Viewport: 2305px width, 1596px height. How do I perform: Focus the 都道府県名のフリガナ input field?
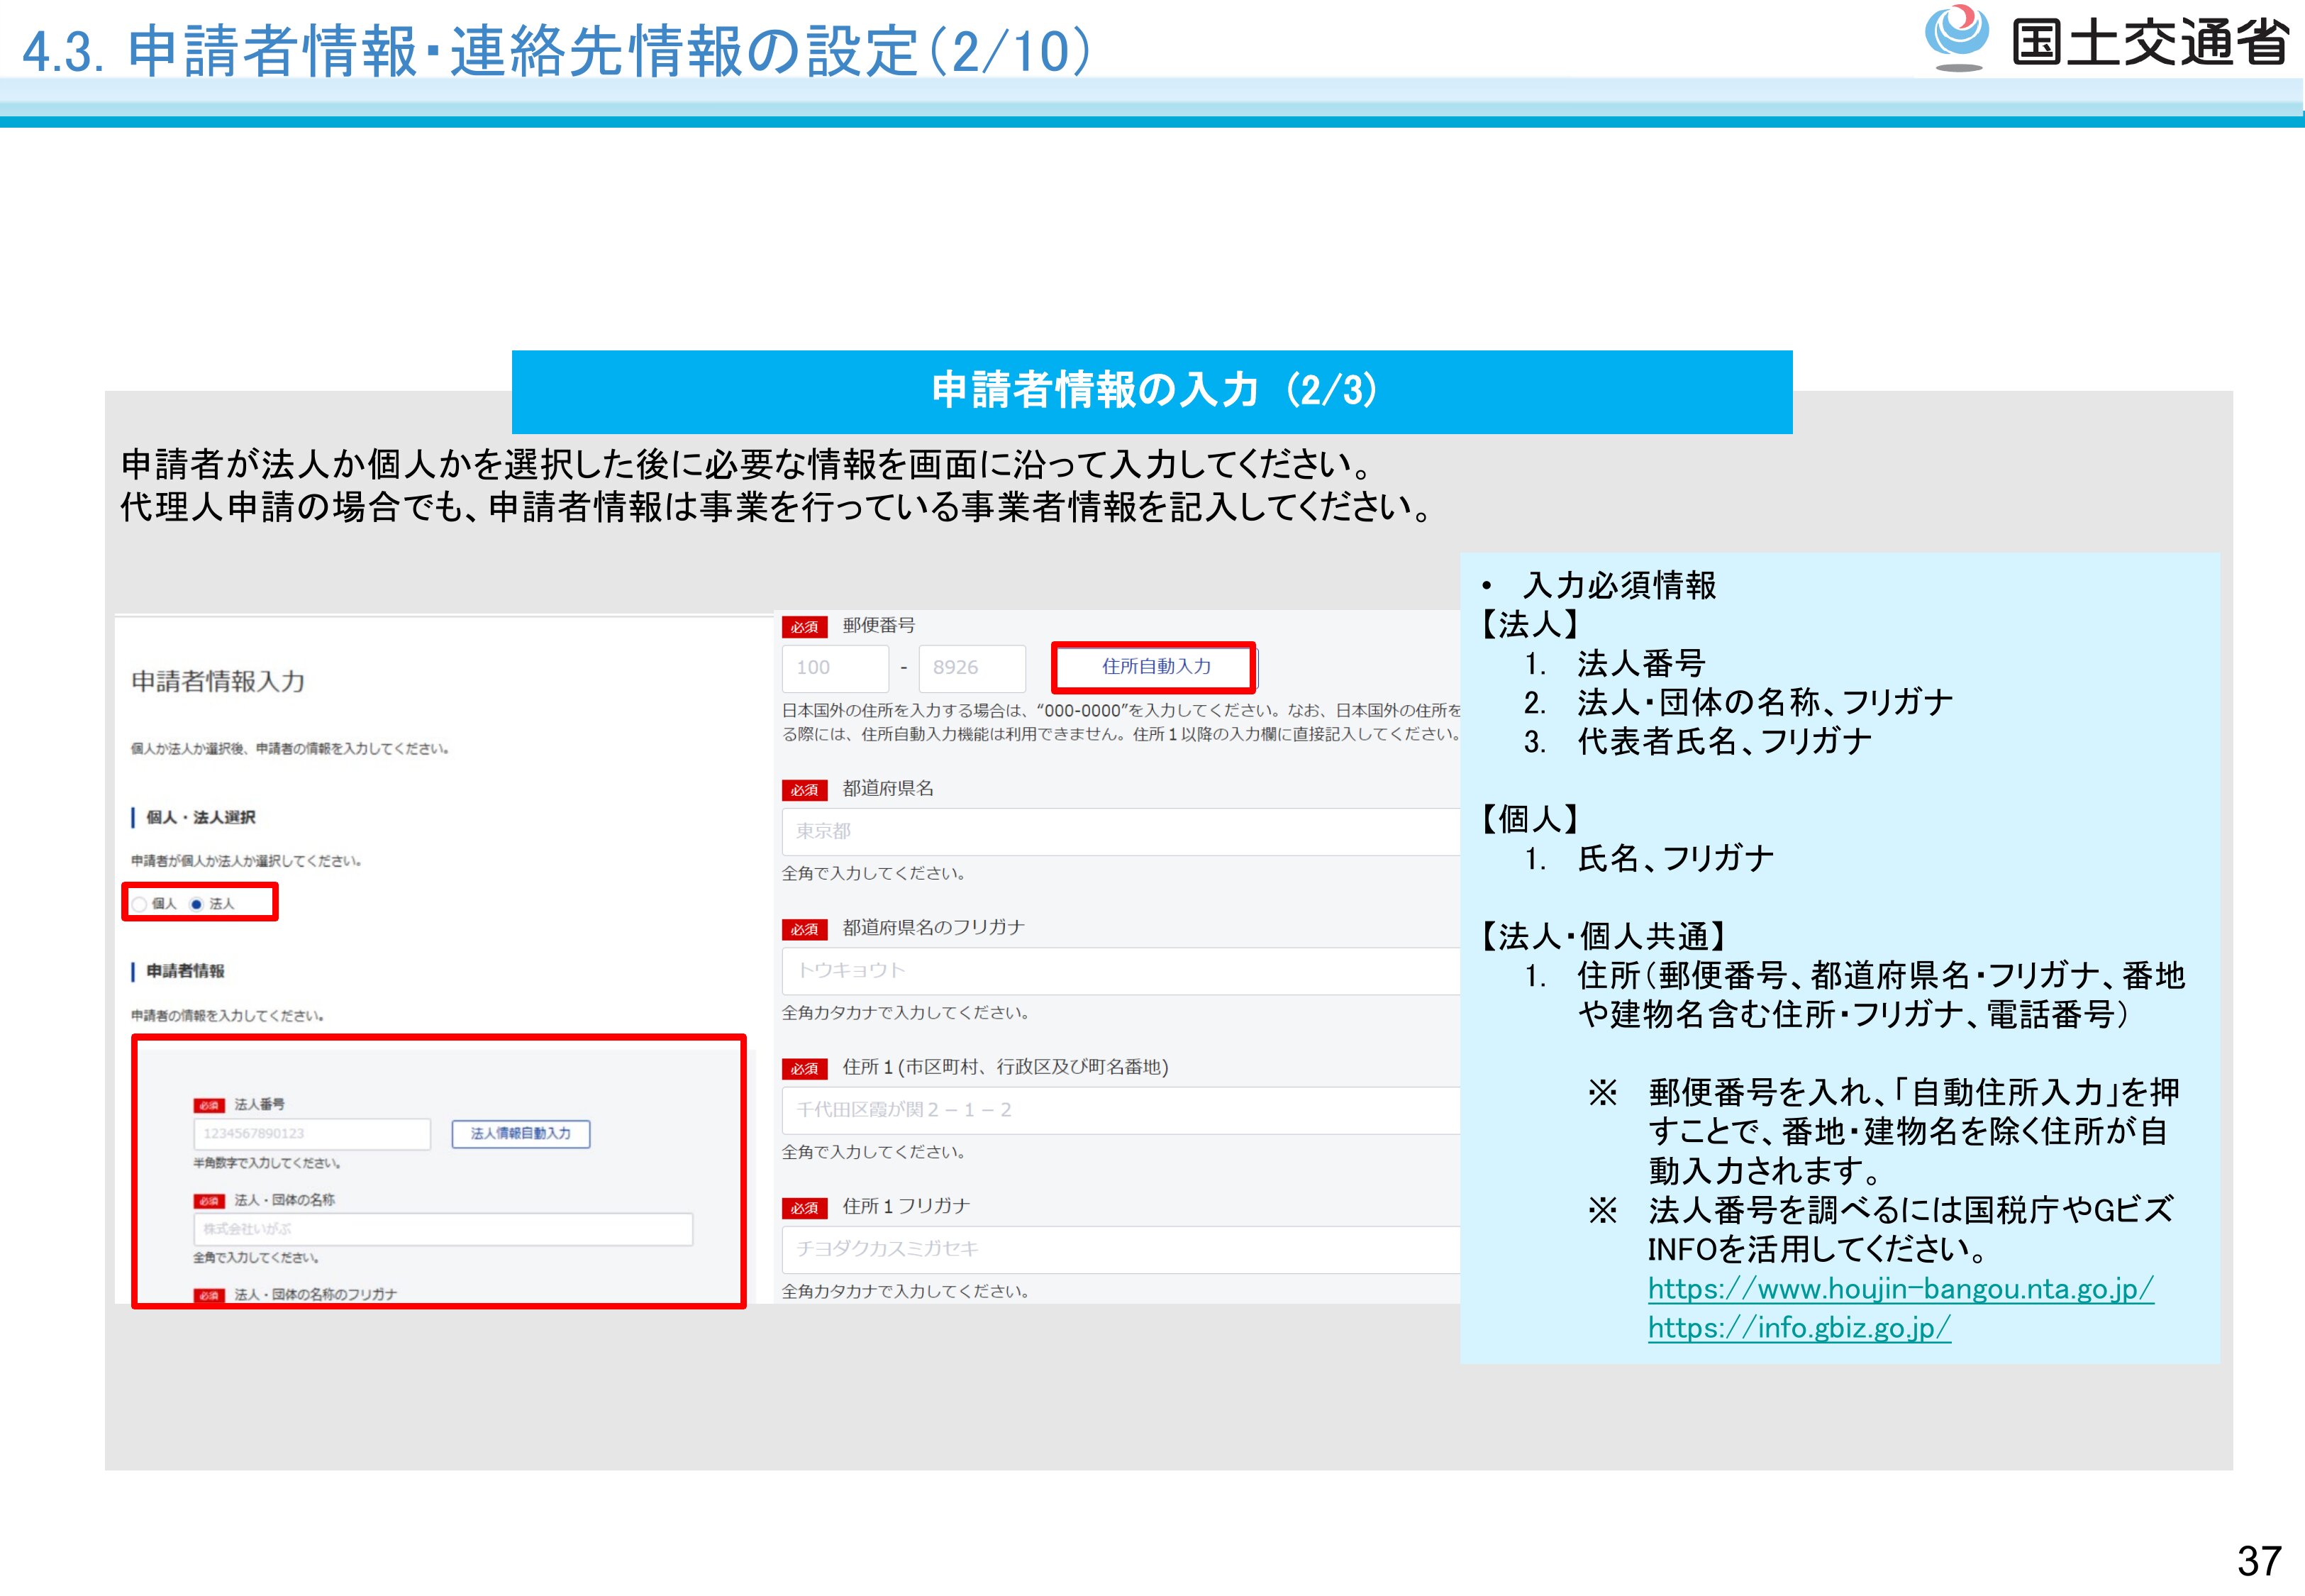(x=1119, y=970)
